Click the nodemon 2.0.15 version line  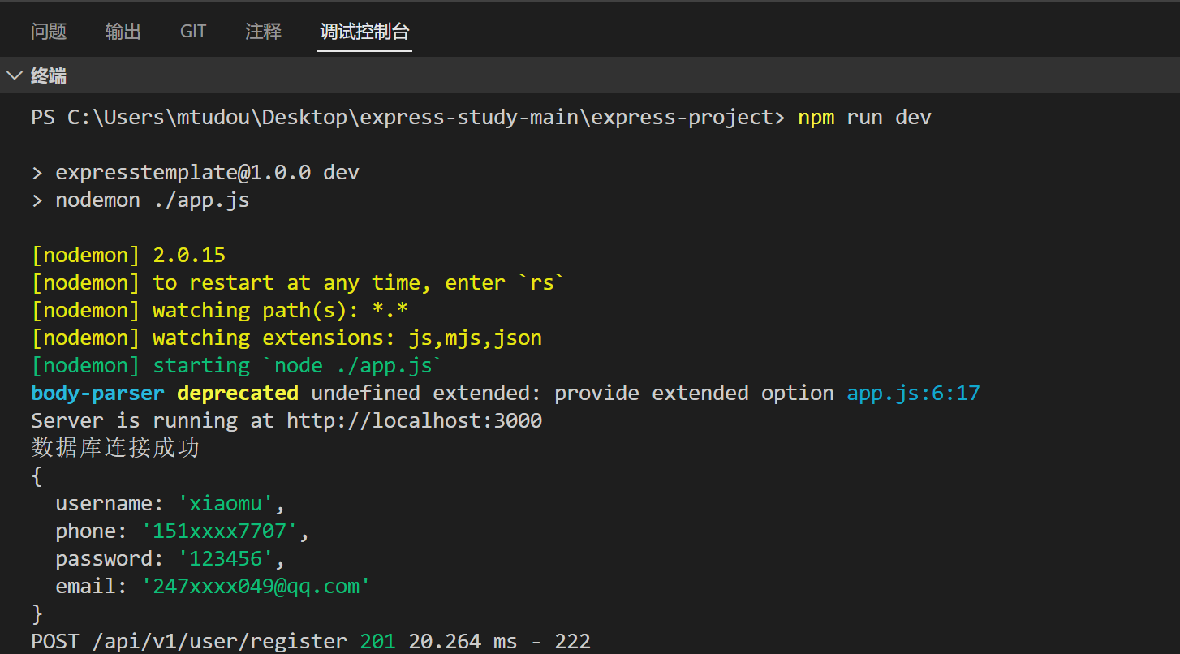click(x=128, y=256)
